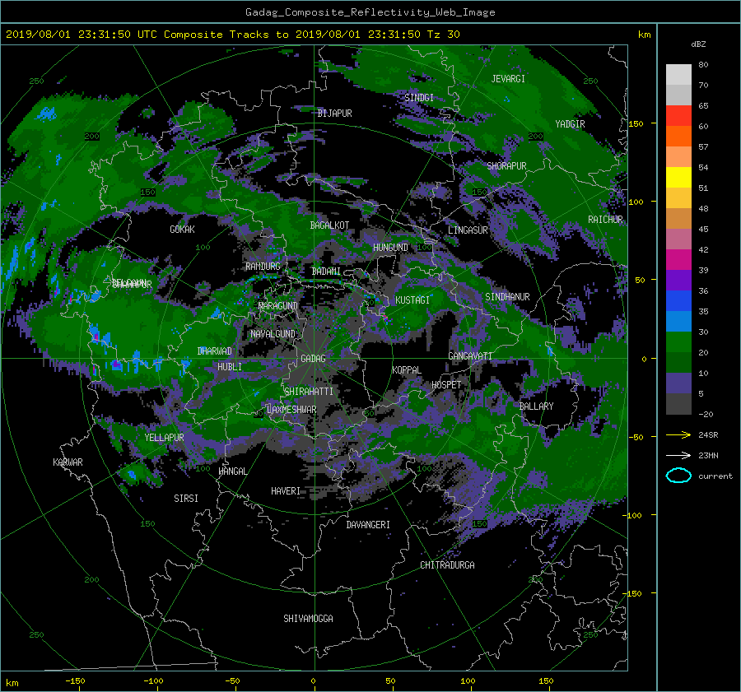This screenshot has height=692, width=741.
Task: Click the 51 dBZ yellow color swatch
Action: pos(678,177)
